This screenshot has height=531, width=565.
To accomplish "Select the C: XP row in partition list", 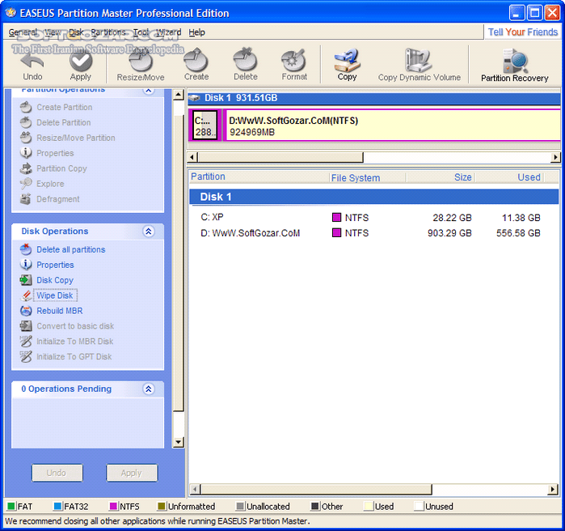I will click(x=373, y=218).
